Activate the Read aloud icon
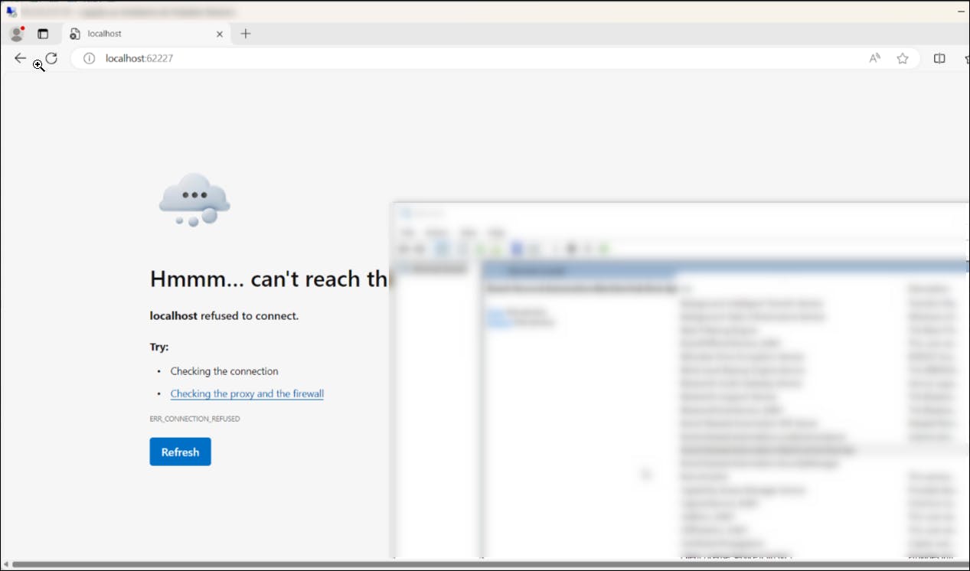Screen dimensions: 970x571 pos(874,58)
